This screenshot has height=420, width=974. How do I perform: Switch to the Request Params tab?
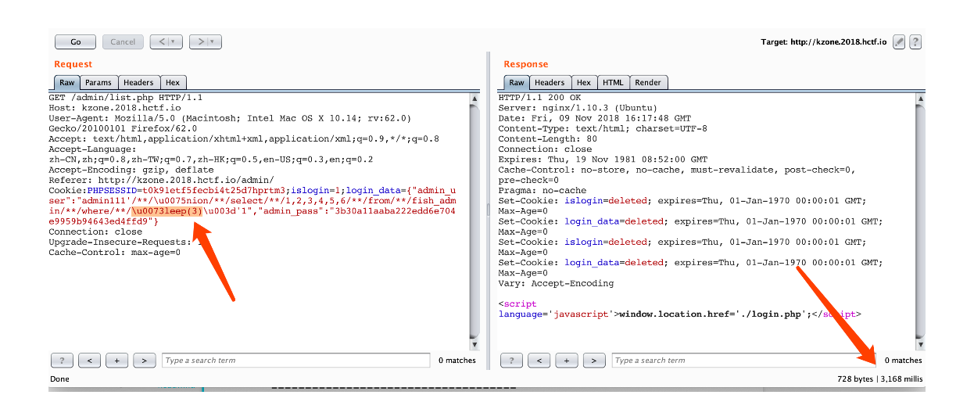coord(98,82)
